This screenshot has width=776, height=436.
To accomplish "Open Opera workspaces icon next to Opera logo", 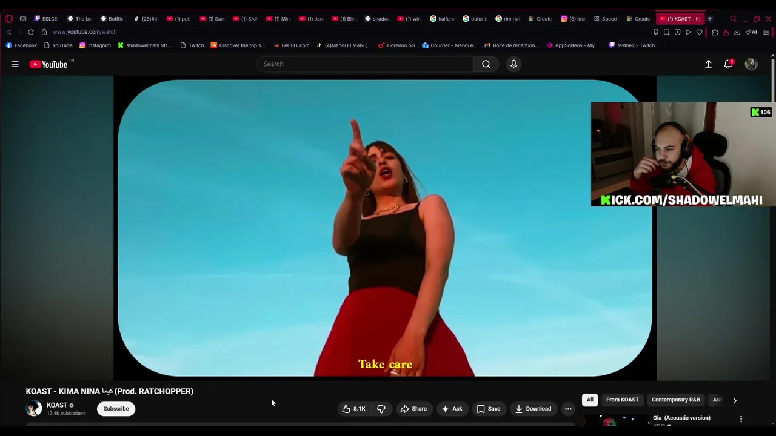I will [x=23, y=19].
